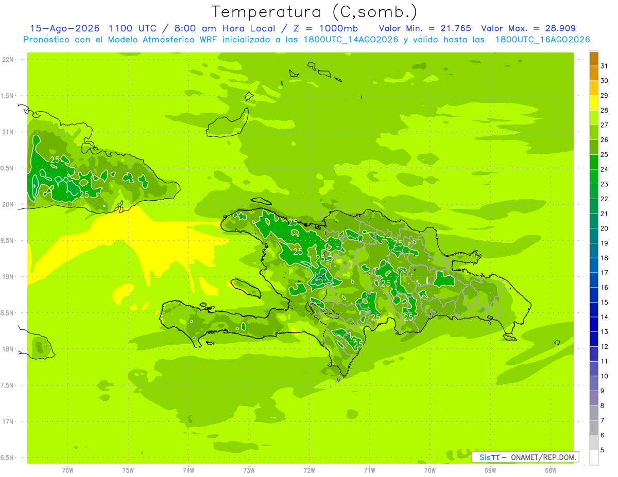Click the "8:00 am Hora Local" text

[x=226, y=28]
